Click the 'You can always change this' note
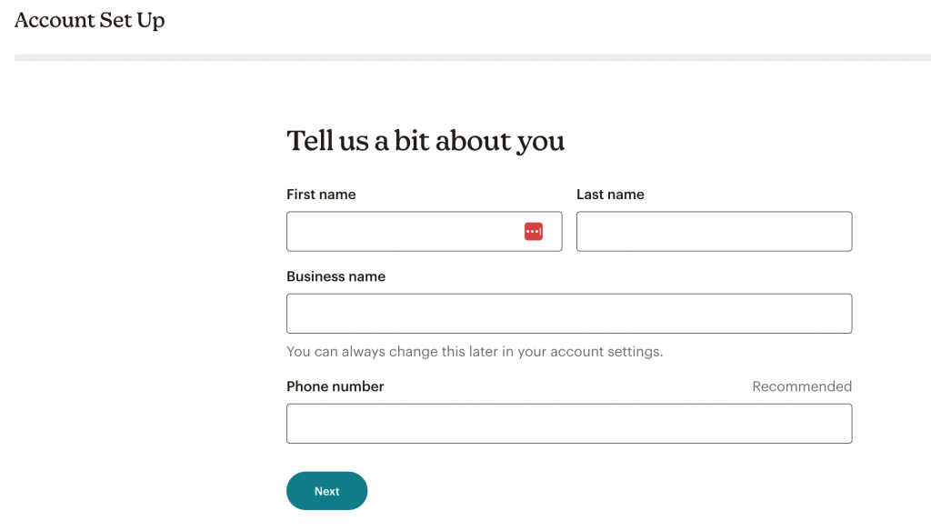The height and width of the screenshot is (531, 931). point(475,352)
